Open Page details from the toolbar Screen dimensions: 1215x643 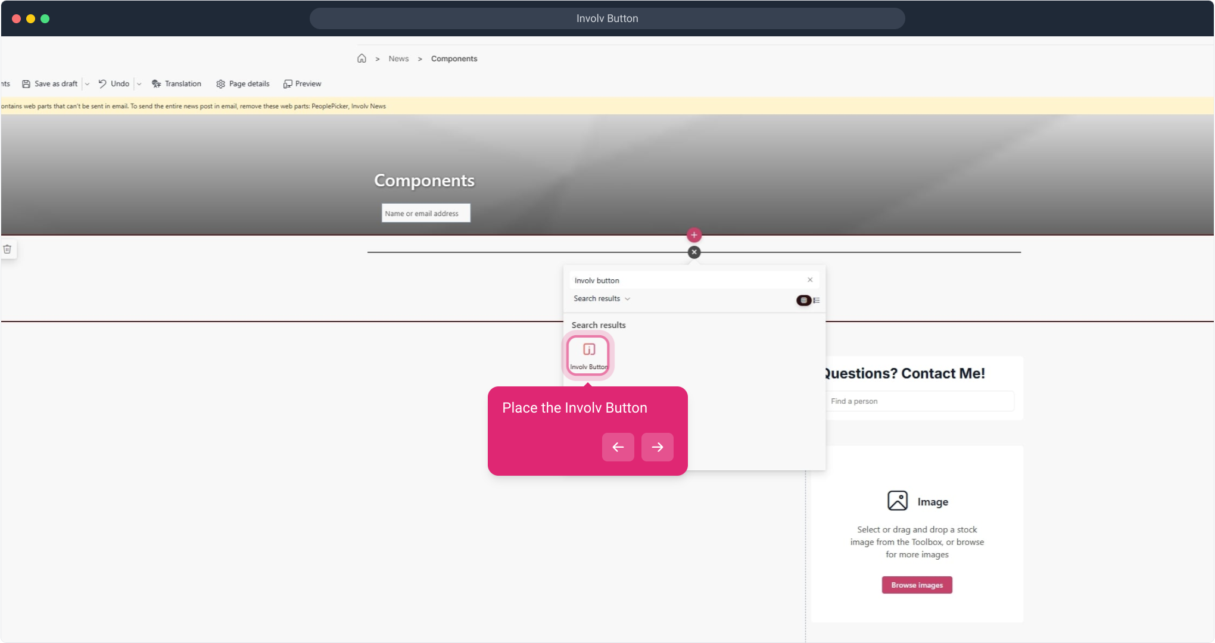(x=243, y=84)
